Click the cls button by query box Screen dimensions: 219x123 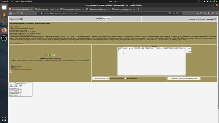tap(189, 49)
